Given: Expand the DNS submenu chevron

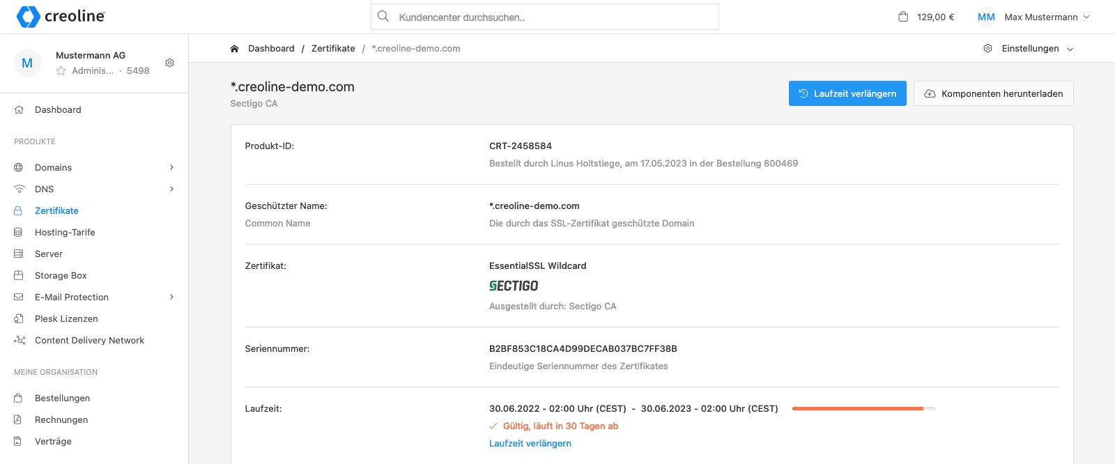Looking at the screenshot, I should 171,189.
